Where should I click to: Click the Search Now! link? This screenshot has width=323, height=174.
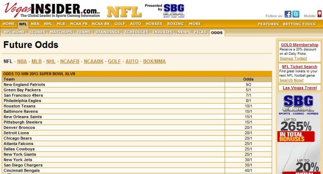pos(291,80)
